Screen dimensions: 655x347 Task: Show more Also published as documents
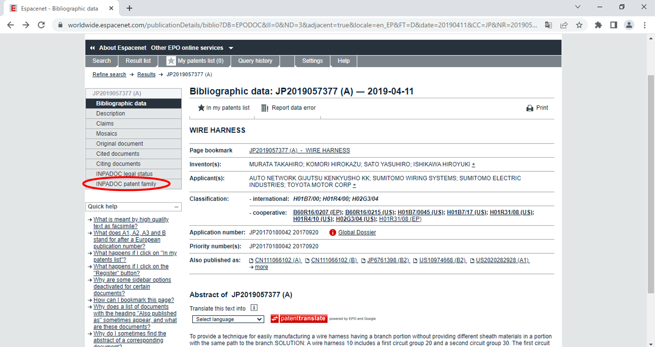pyautogui.click(x=261, y=267)
